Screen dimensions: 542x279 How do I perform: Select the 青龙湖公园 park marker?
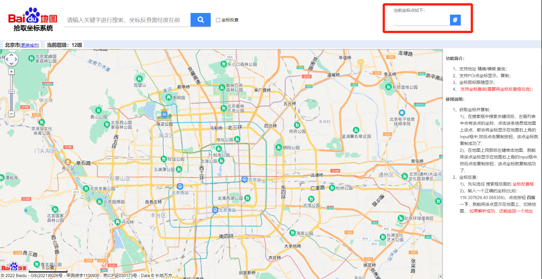point(37,264)
